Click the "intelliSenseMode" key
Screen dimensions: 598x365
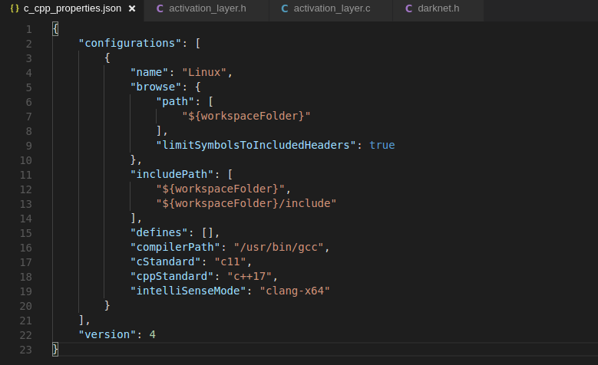click(x=188, y=291)
